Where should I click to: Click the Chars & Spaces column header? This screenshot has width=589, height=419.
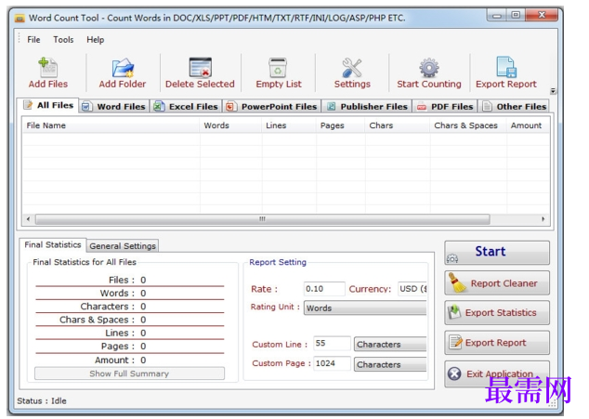pyautogui.click(x=468, y=125)
